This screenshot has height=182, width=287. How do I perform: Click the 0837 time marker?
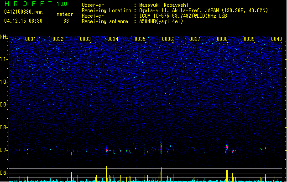(195, 39)
